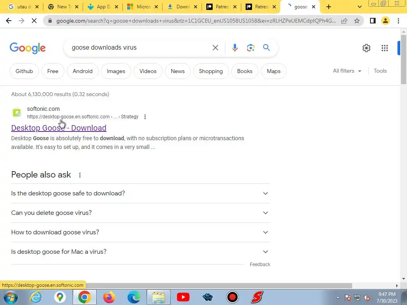407x305 pixels.
Task: Open the Chrome three-dot menu
Action: click(x=398, y=21)
